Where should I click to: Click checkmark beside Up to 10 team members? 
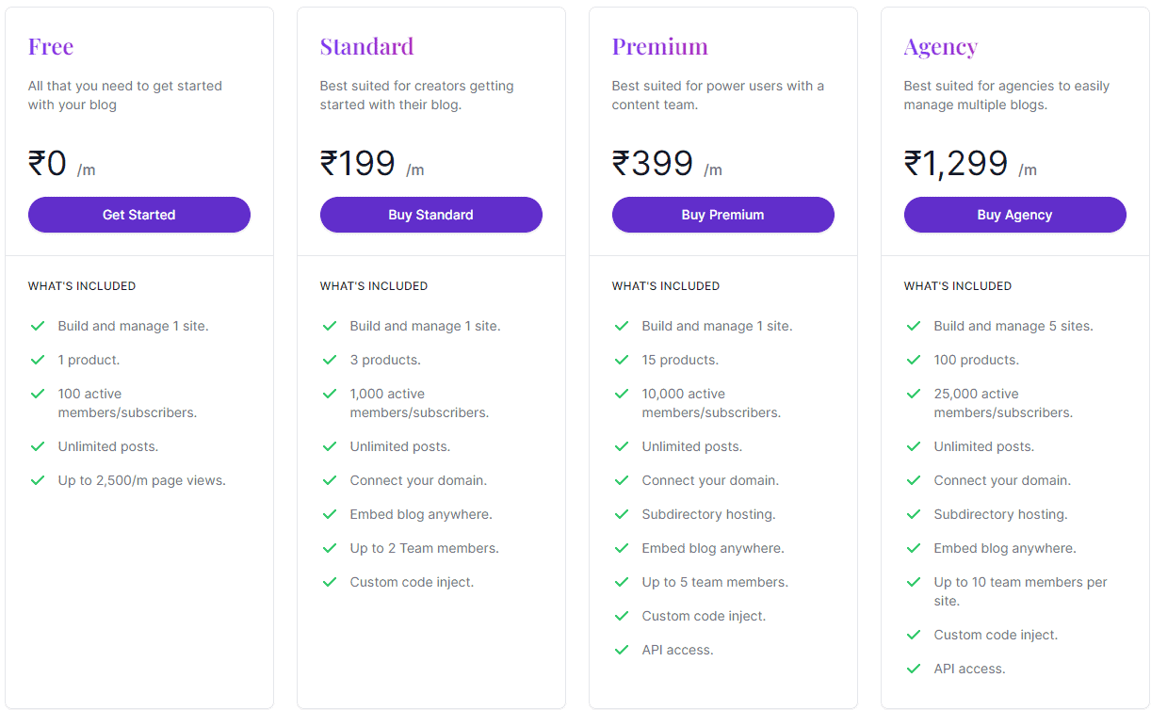[x=914, y=582]
